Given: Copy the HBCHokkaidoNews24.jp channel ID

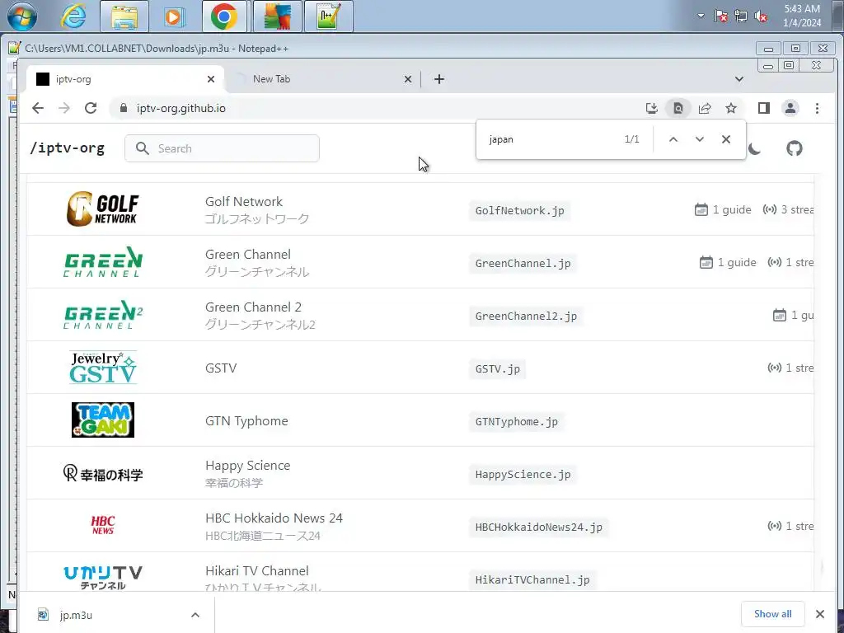Looking at the screenshot, I should [x=538, y=527].
